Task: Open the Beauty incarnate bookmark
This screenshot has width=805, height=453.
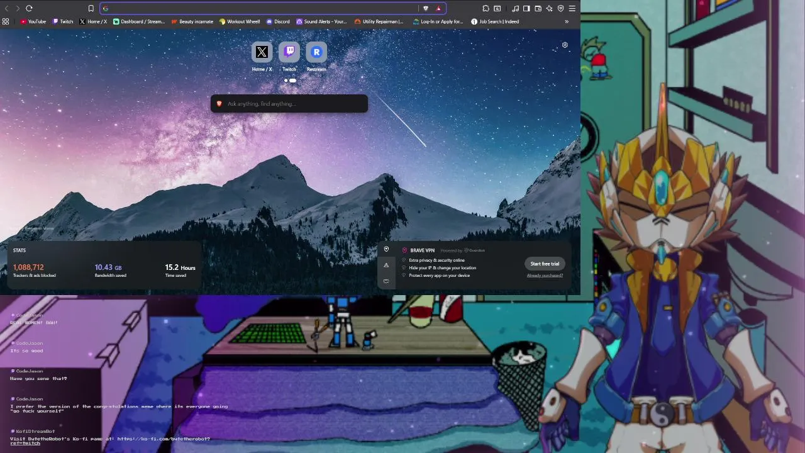Action: (x=192, y=21)
